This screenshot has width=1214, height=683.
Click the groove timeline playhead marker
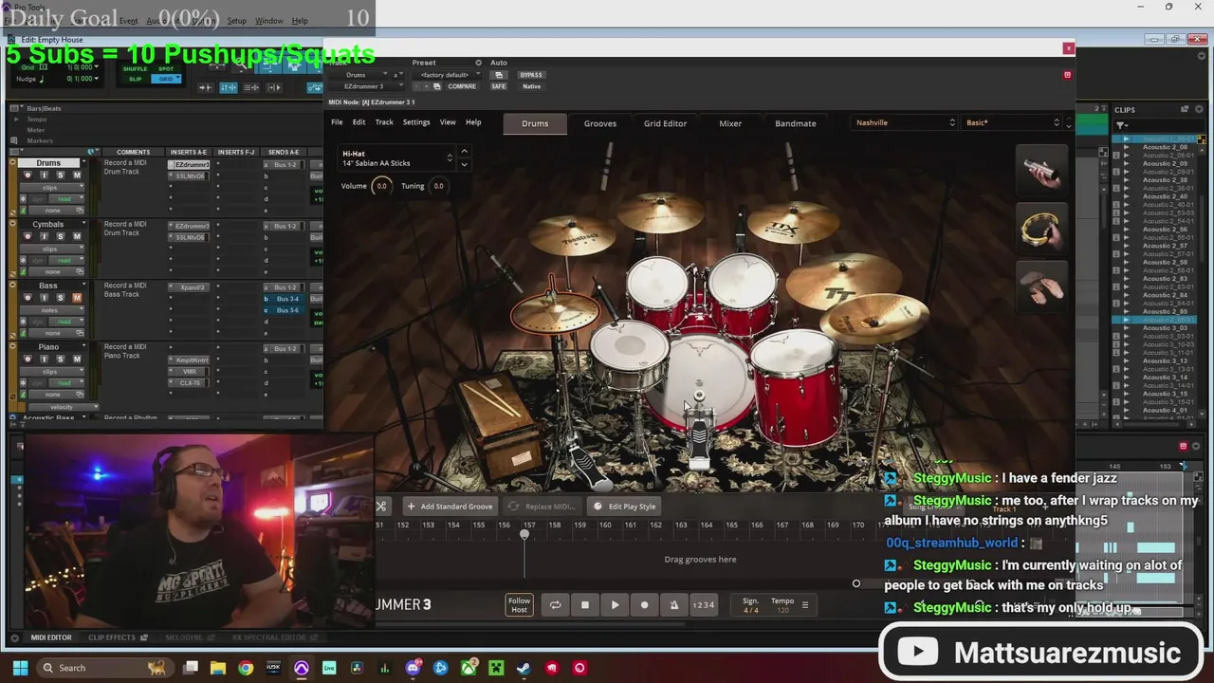point(524,536)
